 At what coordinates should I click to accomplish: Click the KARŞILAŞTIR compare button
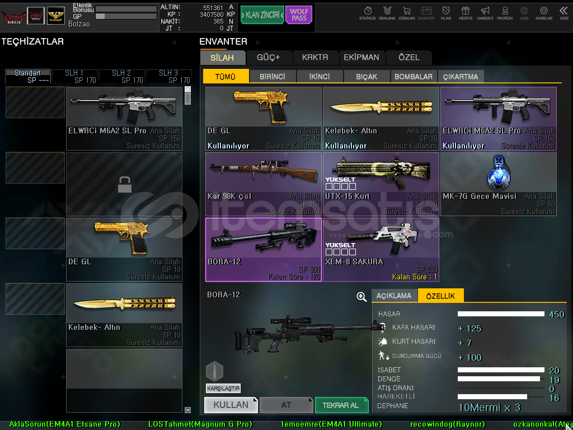click(223, 389)
